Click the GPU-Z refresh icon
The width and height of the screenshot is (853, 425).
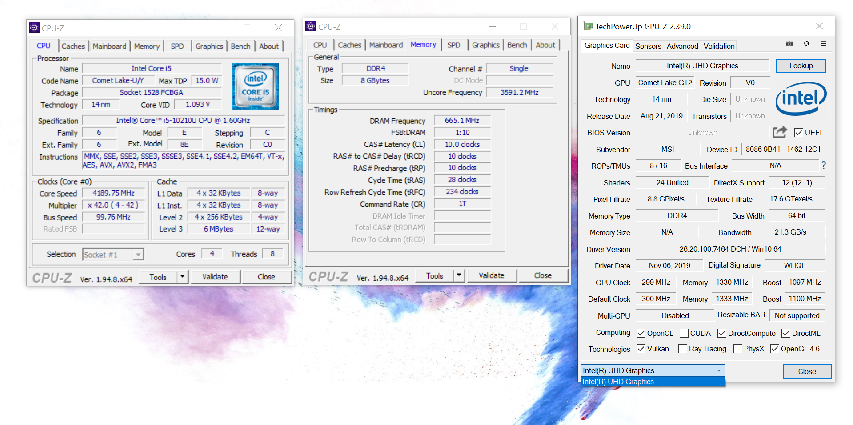click(x=806, y=43)
